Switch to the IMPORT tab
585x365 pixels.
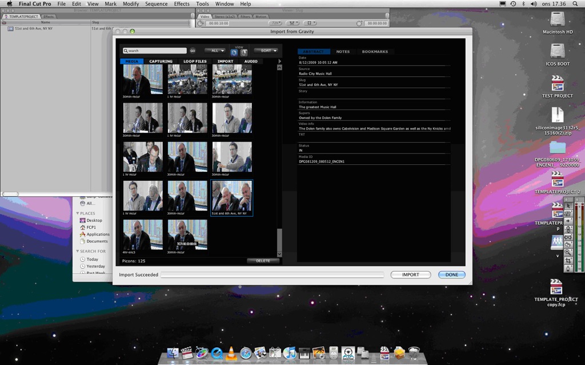click(x=225, y=62)
